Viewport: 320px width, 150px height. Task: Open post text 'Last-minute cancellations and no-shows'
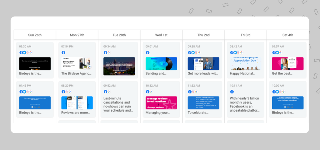tap(118, 104)
